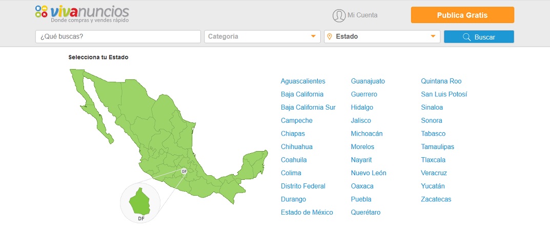The width and height of the screenshot is (550, 232).
Task: Open Estado de México link
Action: [307, 213]
